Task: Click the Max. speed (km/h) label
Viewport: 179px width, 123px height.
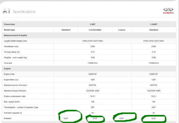Action: [12, 102]
